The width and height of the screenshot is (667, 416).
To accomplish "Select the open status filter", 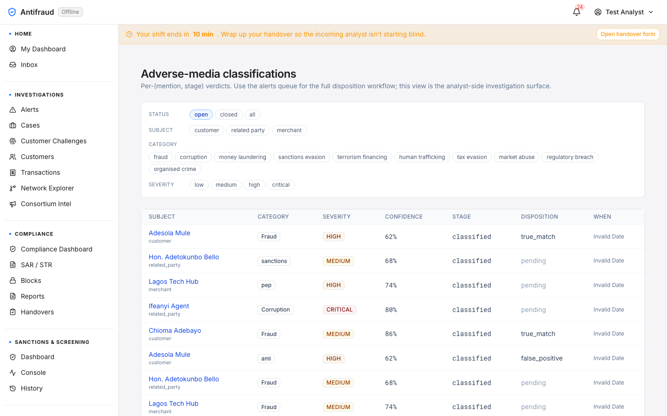I will pyautogui.click(x=201, y=115).
